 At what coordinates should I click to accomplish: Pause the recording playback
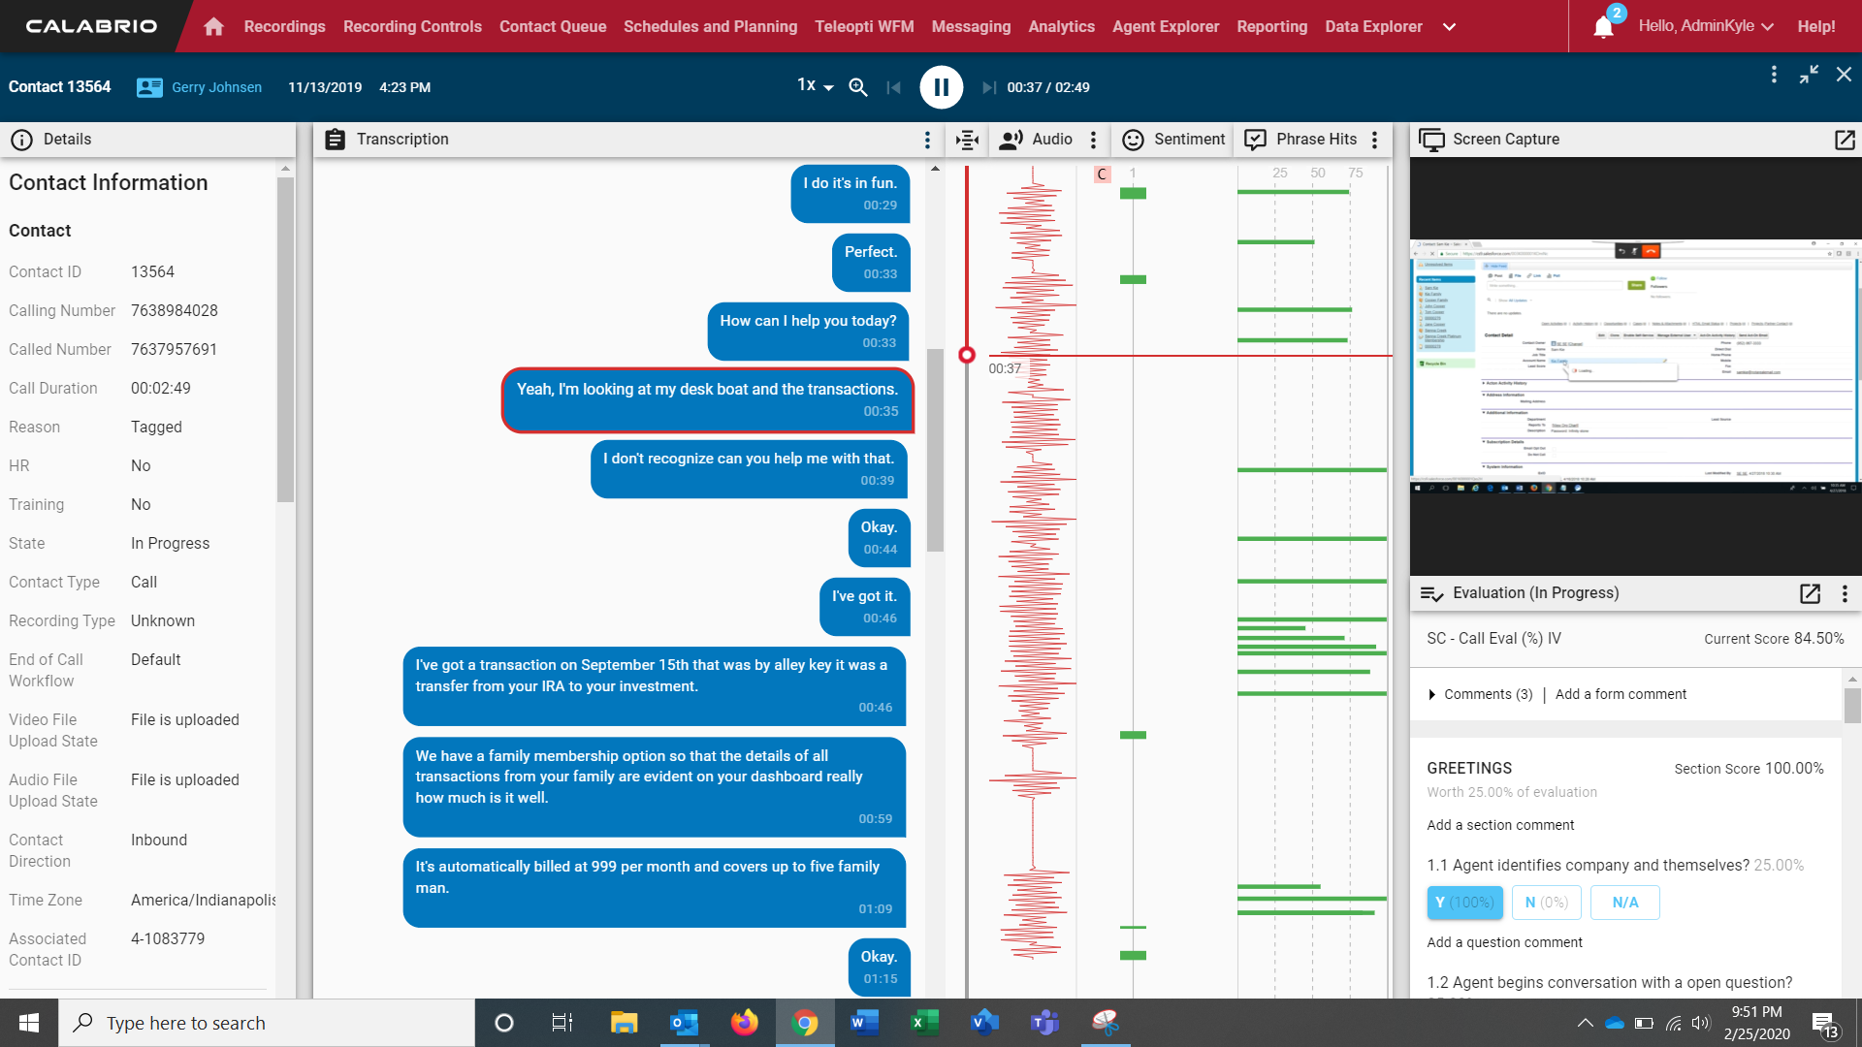941,87
